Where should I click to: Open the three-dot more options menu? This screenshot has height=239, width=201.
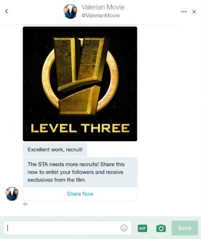(184, 12)
